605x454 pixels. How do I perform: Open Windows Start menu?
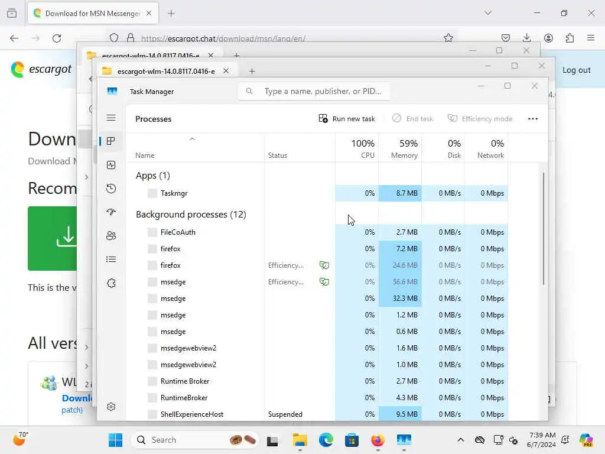(x=115, y=440)
